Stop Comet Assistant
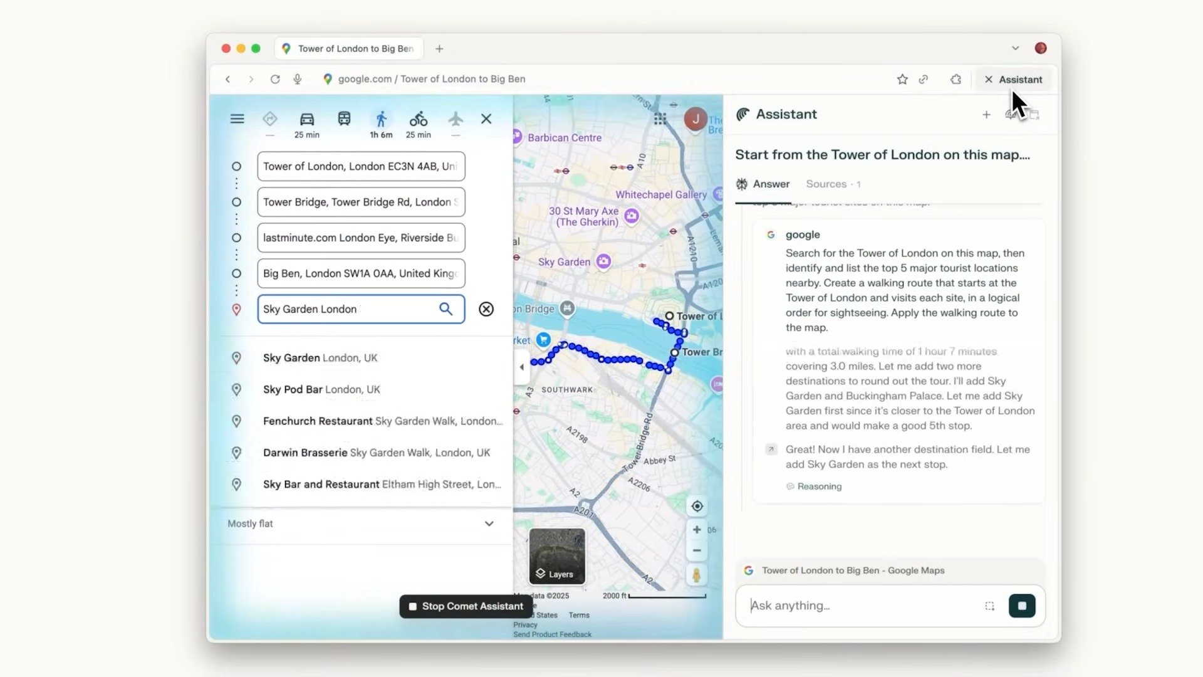Viewport: 1203px width, 677px height. (466, 606)
